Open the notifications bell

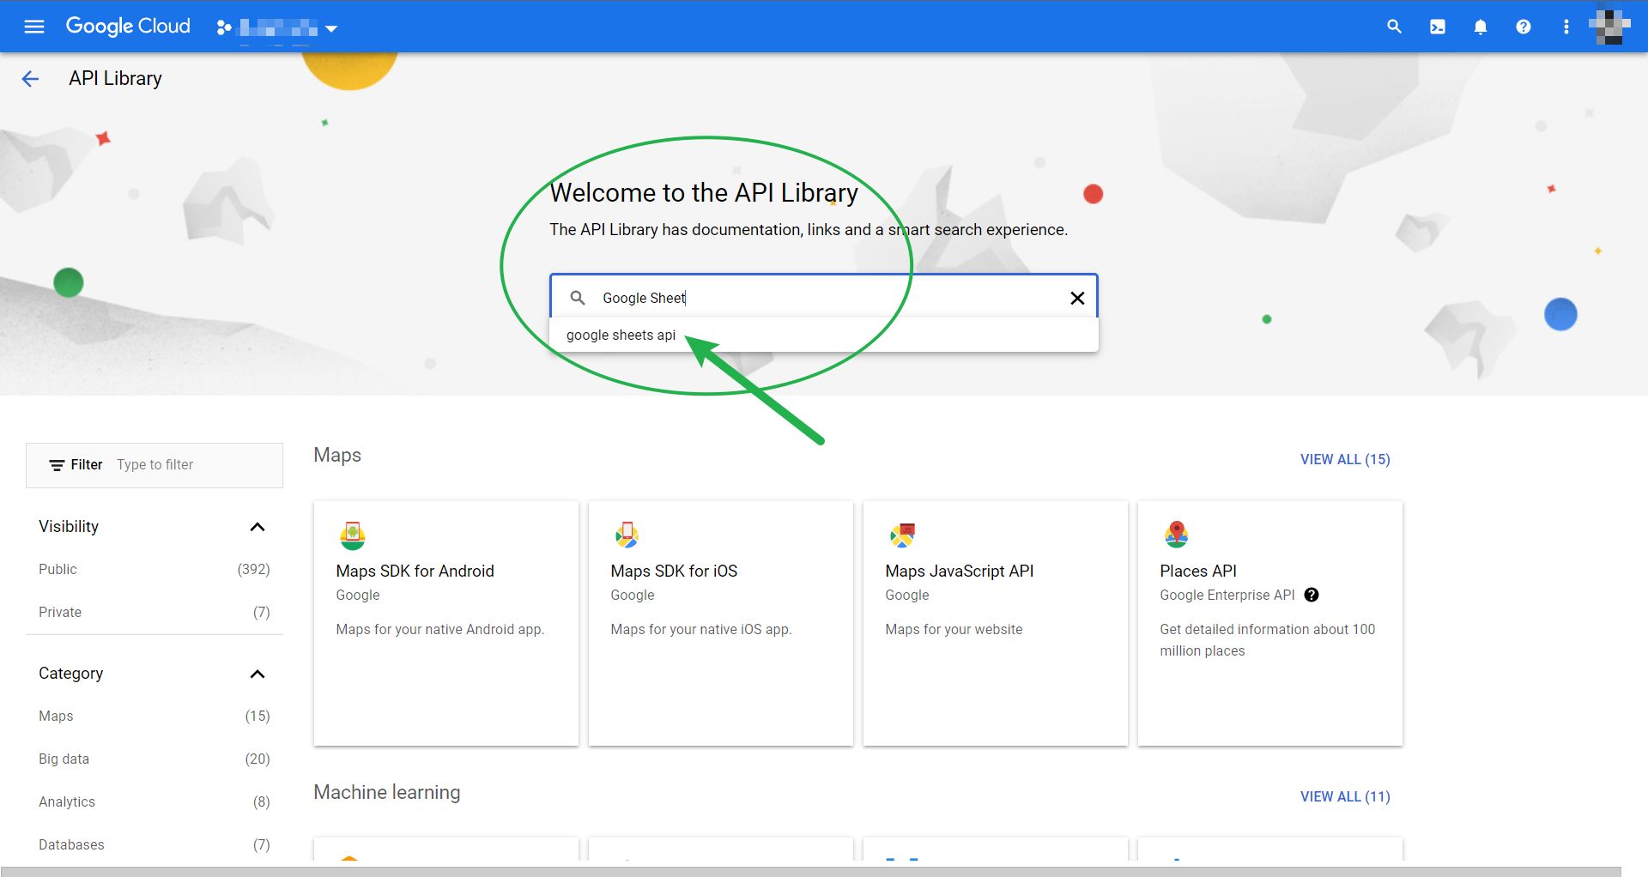point(1480,27)
